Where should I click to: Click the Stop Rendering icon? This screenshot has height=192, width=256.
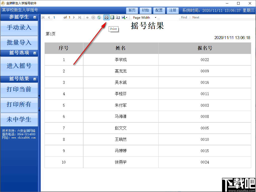point(93,17)
